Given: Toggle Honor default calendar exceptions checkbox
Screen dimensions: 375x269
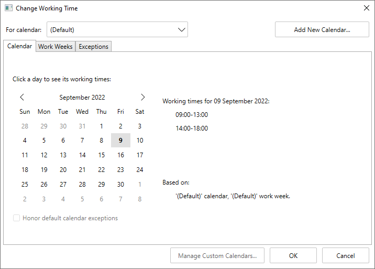Looking at the screenshot, I should [17, 218].
